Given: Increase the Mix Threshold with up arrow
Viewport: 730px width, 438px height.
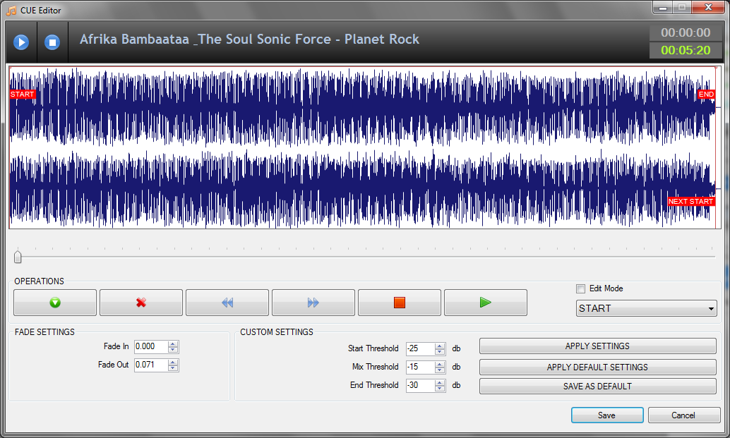Looking at the screenshot, I should tap(440, 364).
